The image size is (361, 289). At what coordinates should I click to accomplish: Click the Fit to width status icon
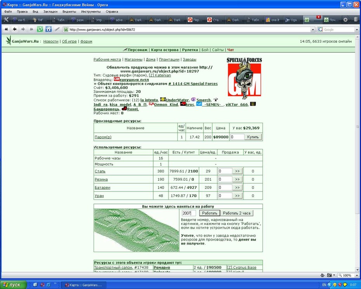tap(322, 275)
